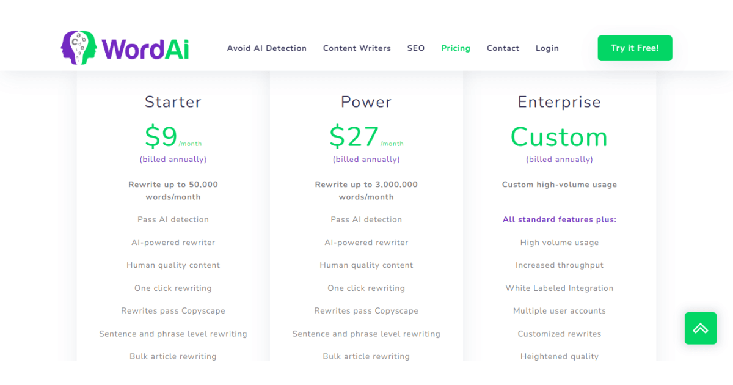733x385 pixels.
Task: Select the Pricing navigation tab
Action: point(456,48)
